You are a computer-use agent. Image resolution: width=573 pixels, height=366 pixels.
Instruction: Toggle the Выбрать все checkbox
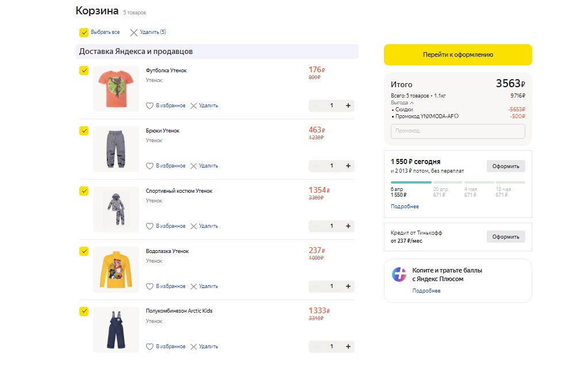[84, 33]
